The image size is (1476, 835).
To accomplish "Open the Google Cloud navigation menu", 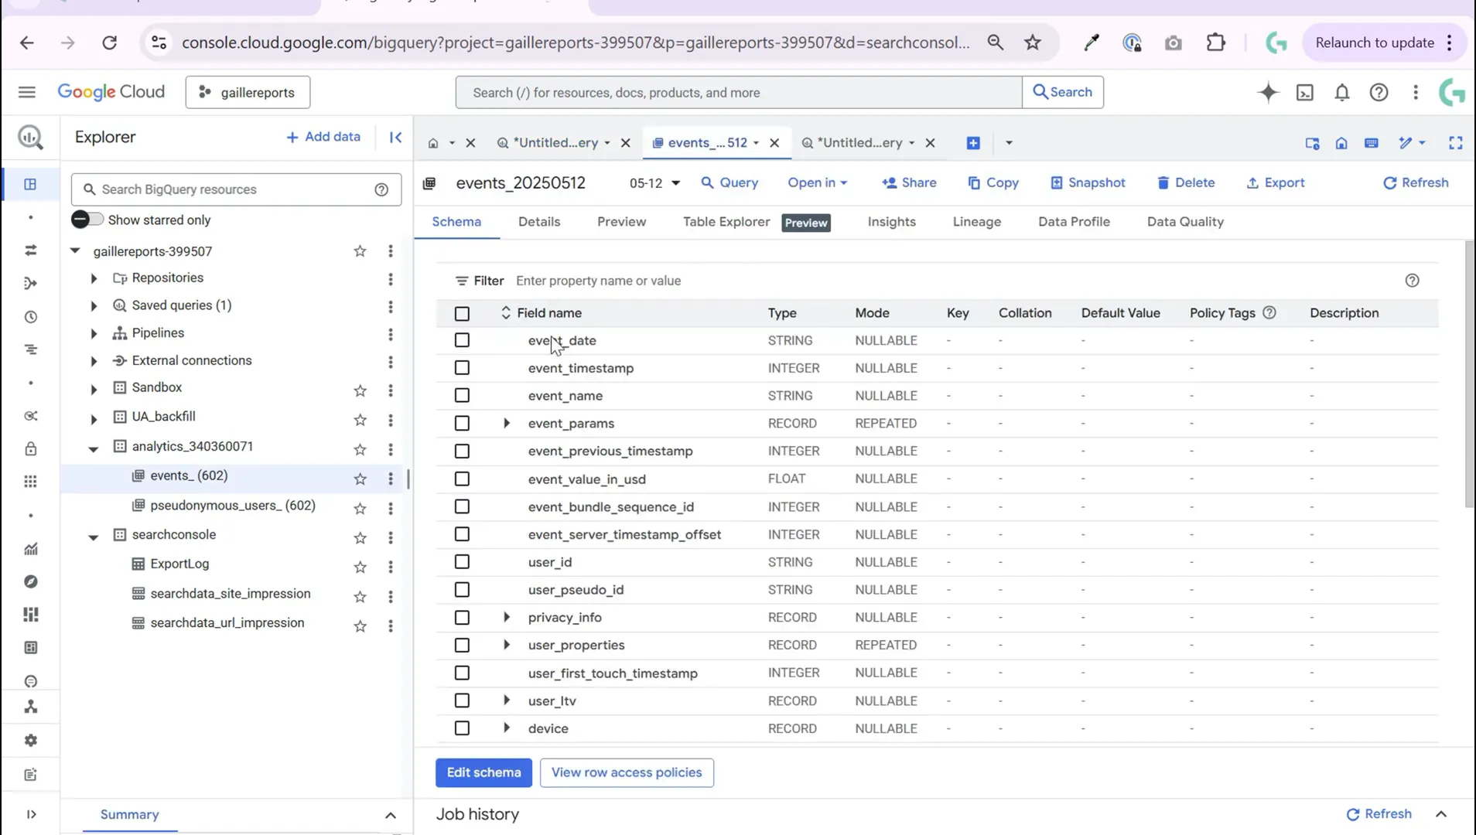I will (27, 92).
